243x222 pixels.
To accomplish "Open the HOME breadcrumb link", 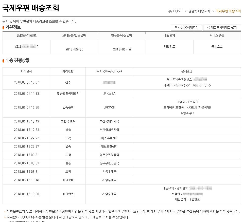I will 178,11.
